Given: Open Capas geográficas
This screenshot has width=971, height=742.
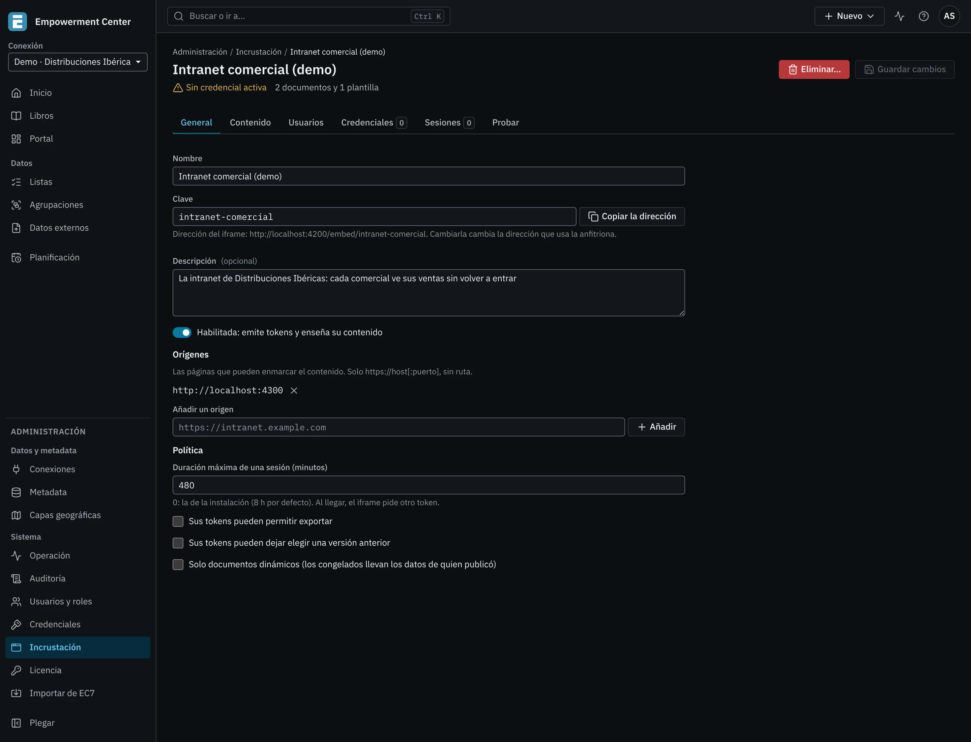Looking at the screenshot, I should coord(78,515).
